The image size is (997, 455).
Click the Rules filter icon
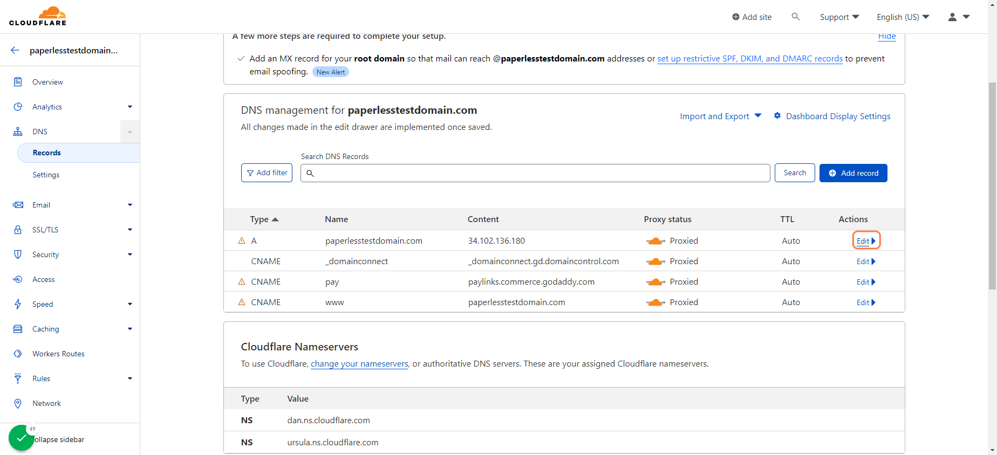(18, 378)
